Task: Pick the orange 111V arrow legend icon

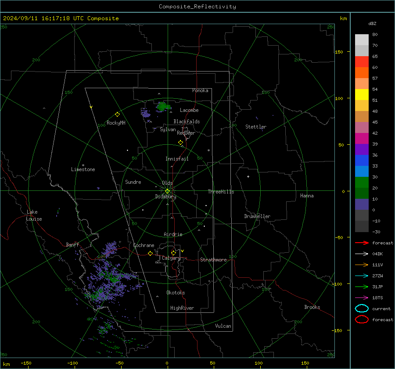Action: tap(362, 265)
